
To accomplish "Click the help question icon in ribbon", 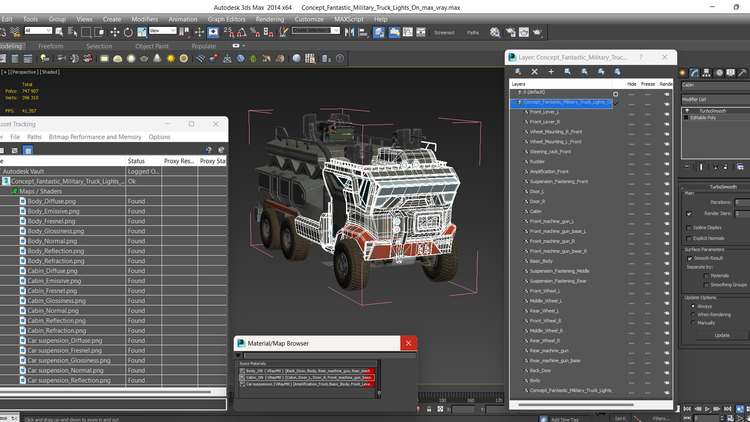I will coord(340,59).
